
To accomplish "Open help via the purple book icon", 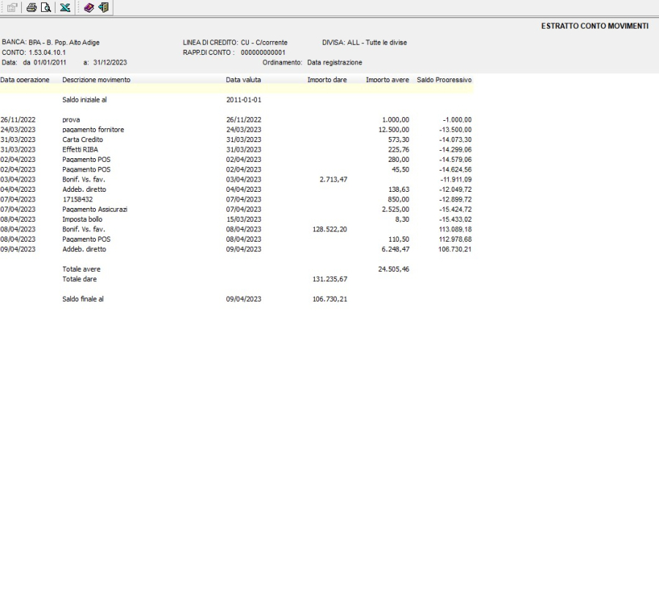I will (89, 7).
